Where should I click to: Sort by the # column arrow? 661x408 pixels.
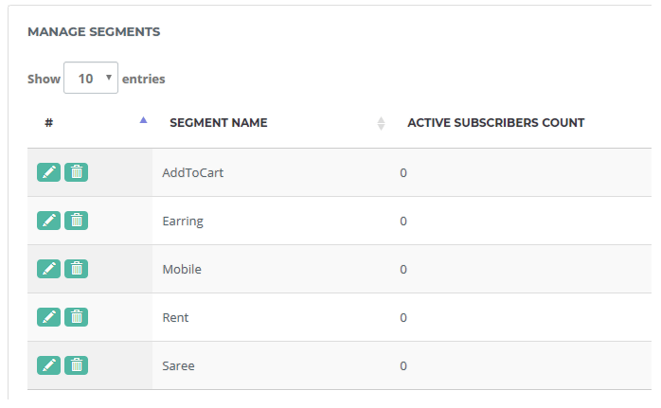click(143, 120)
